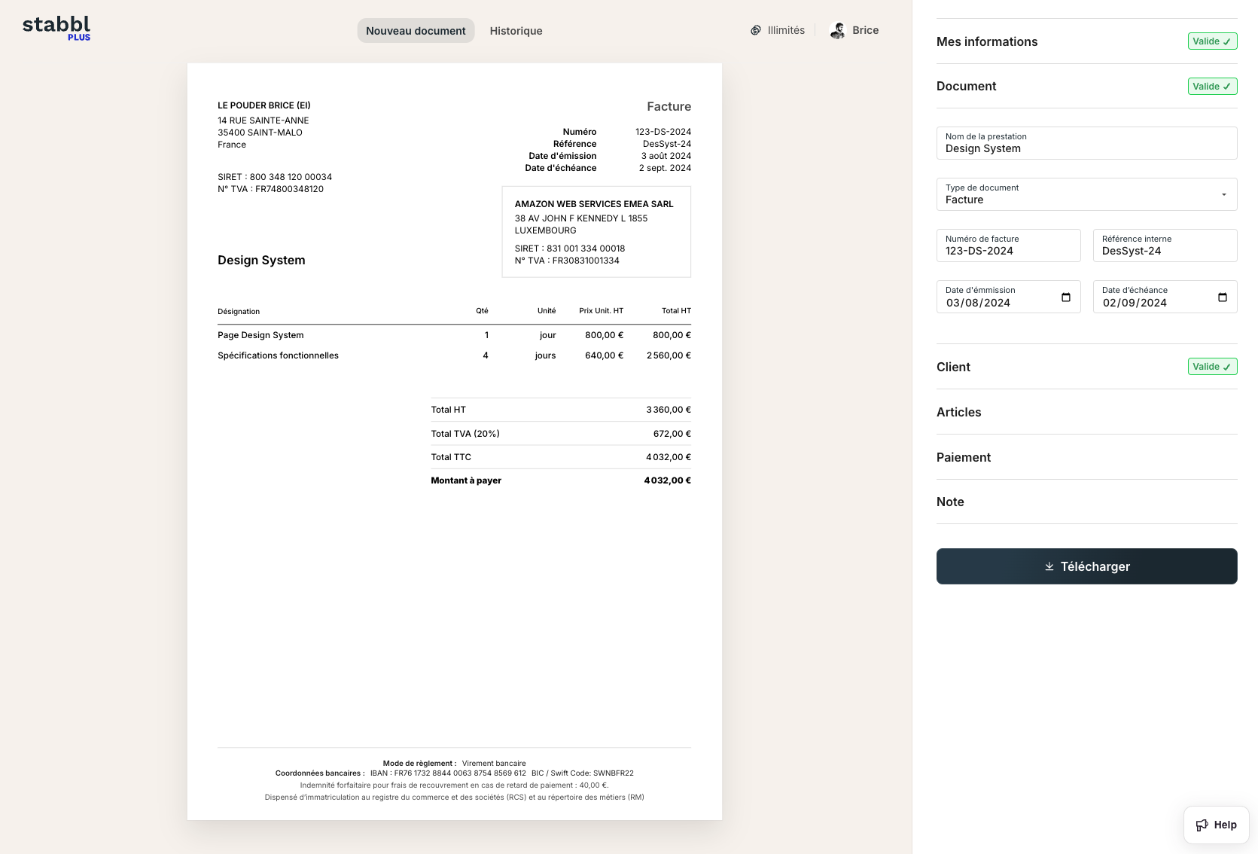This screenshot has width=1258, height=854.
Task: Click the emission date 3 août 2024
Action: 666,156
